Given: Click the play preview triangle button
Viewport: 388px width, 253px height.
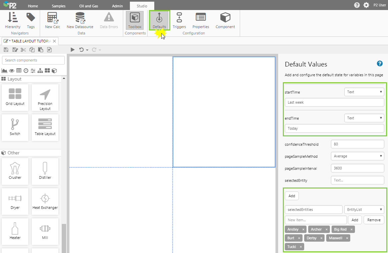Looking at the screenshot, I should pos(72,50).
